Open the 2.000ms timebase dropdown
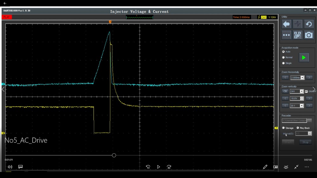The height and width of the screenshot is (178, 317). (x=302, y=78)
